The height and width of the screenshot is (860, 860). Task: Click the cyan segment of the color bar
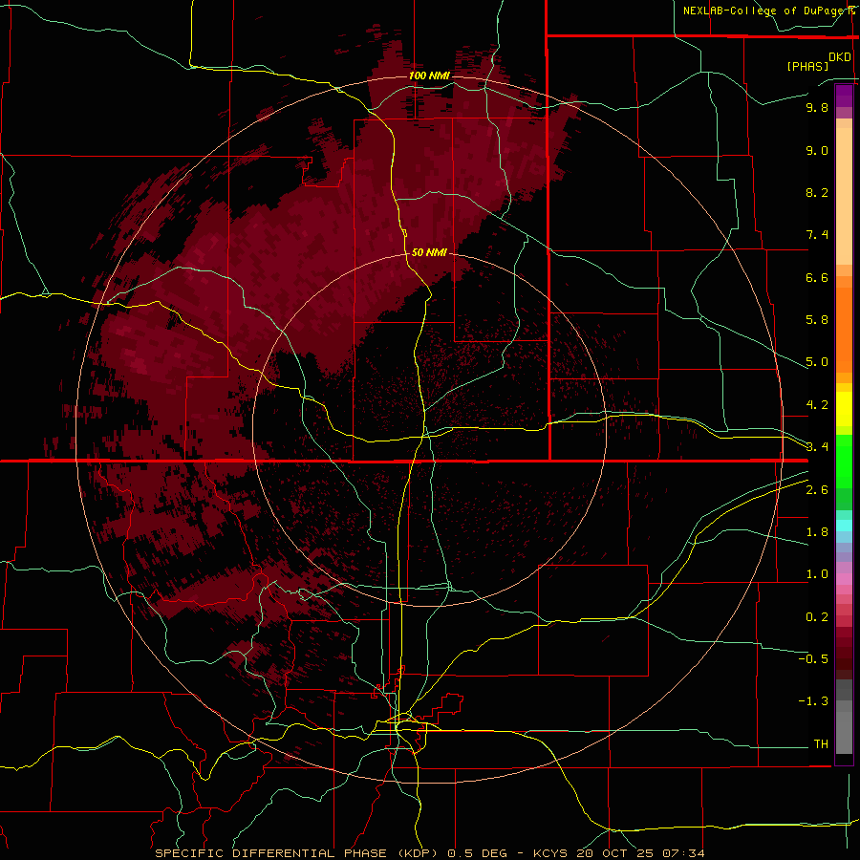coord(844,525)
